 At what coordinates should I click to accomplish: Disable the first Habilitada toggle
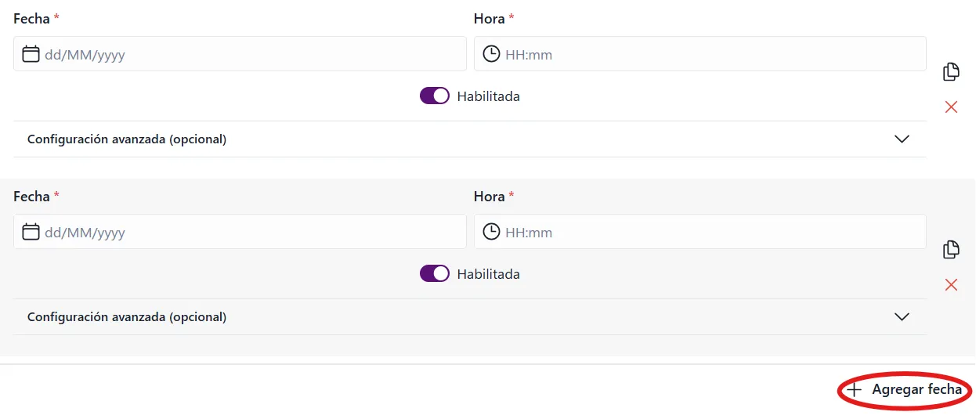435,96
